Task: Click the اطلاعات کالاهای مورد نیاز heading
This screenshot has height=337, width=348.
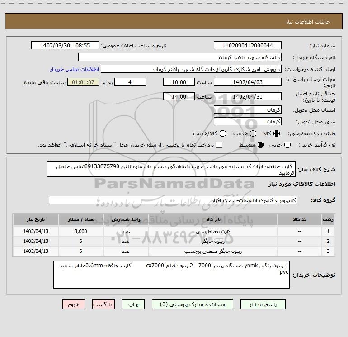Action: 302,184
